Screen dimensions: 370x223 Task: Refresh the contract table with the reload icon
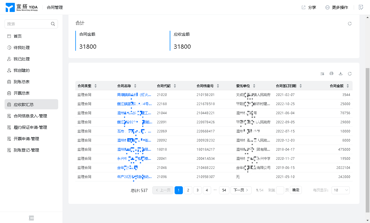pos(350,74)
